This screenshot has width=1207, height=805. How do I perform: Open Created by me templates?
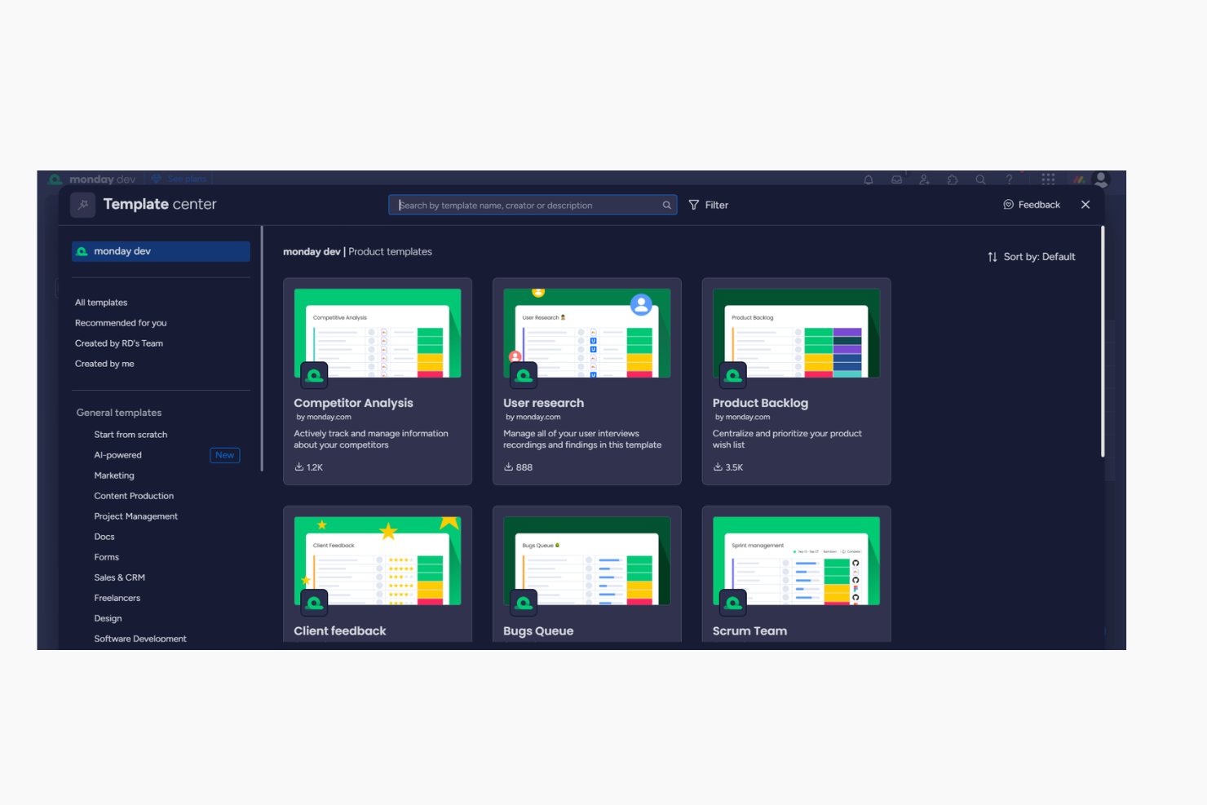pyautogui.click(x=104, y=364)
